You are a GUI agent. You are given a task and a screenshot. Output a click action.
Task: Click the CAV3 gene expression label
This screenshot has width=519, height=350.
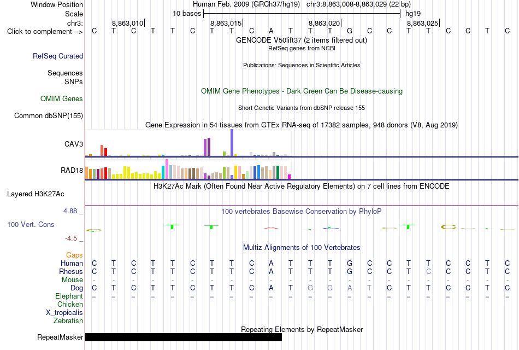[x=74, y=144]
